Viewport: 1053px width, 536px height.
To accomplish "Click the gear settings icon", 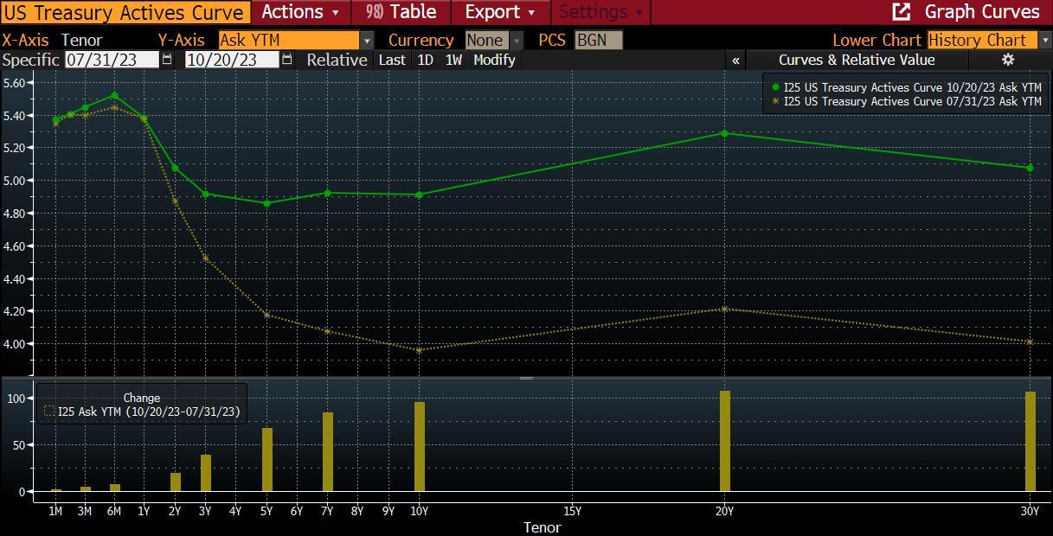I will 1007,60.
